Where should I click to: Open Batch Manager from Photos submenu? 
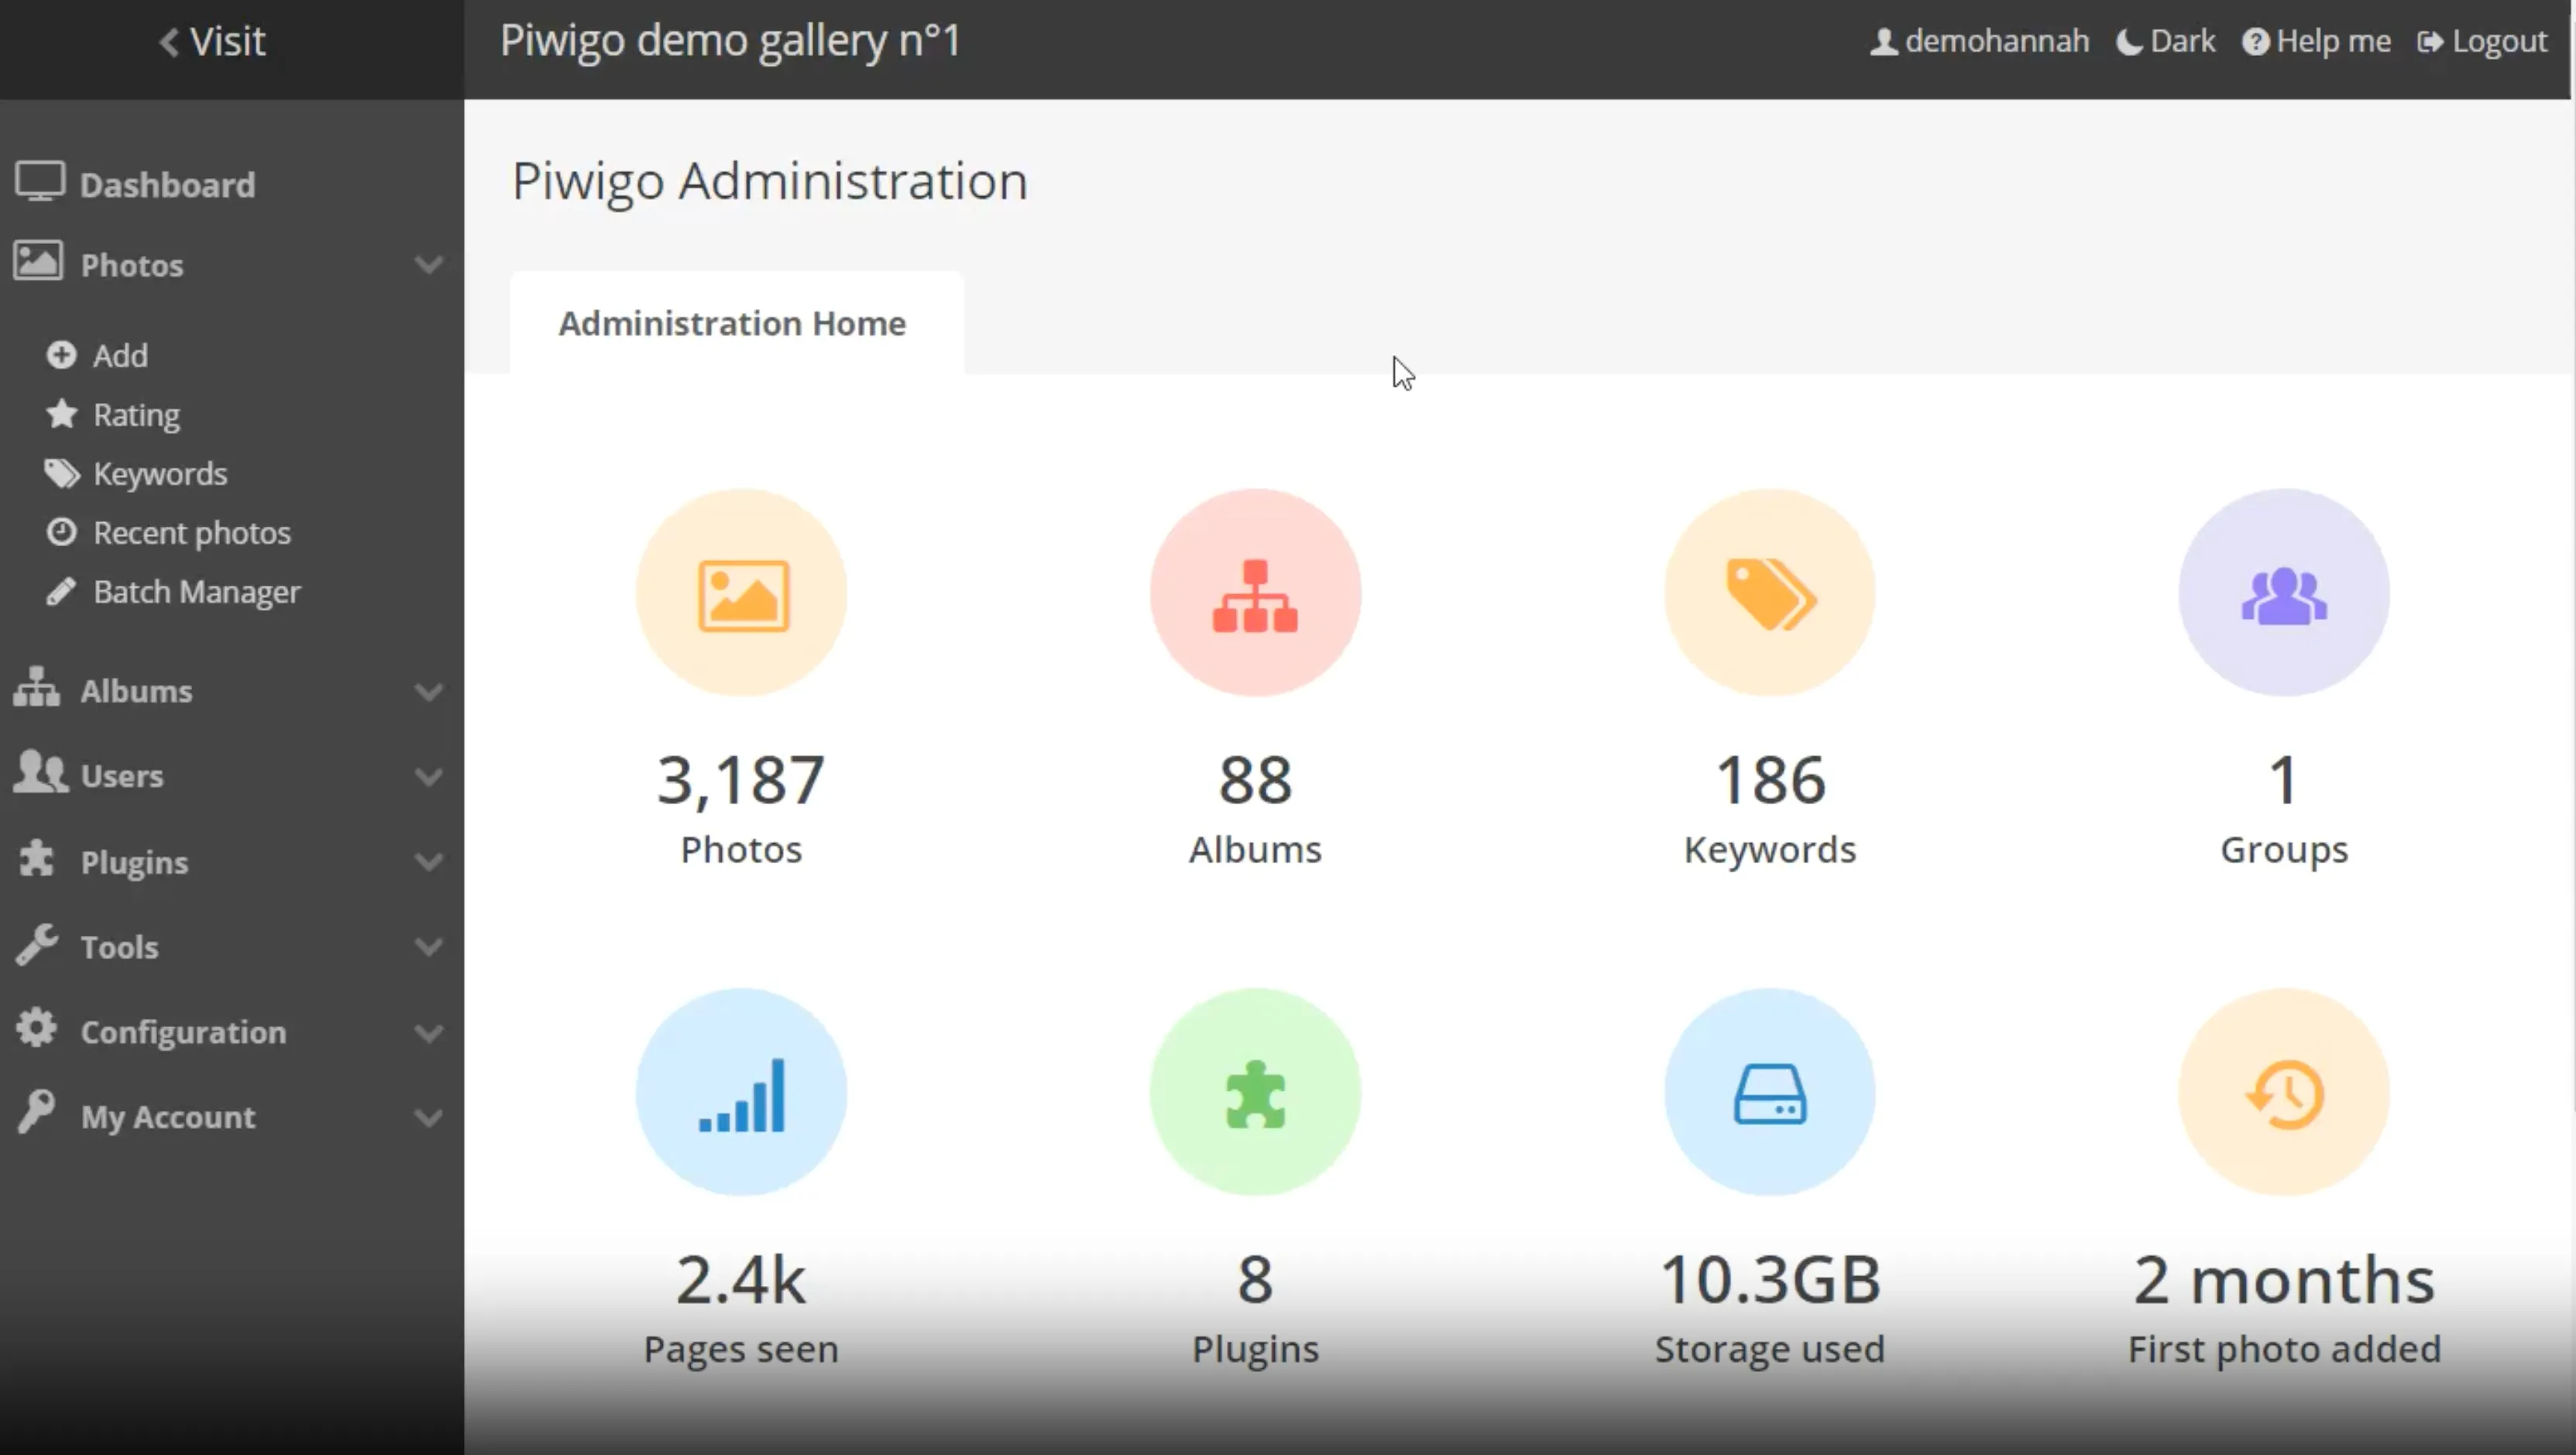(196, 592)
